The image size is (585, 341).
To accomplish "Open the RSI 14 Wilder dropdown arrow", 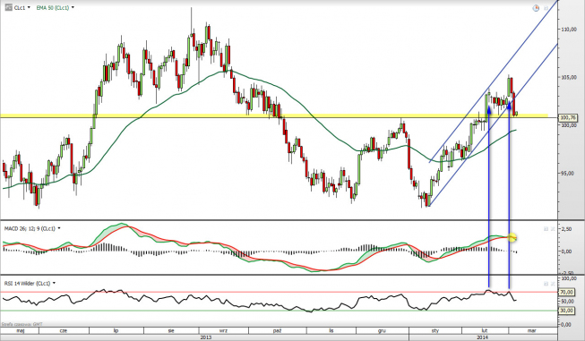I will tap(54, 283).
